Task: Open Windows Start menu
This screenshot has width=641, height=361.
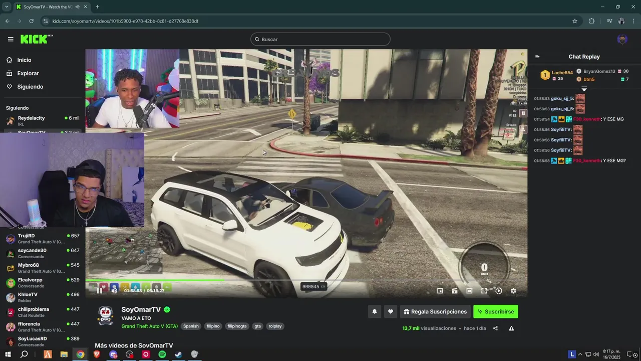Action: pos(8,354)
